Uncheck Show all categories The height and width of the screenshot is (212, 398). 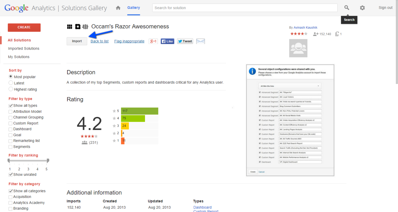[x=11, y=191]
